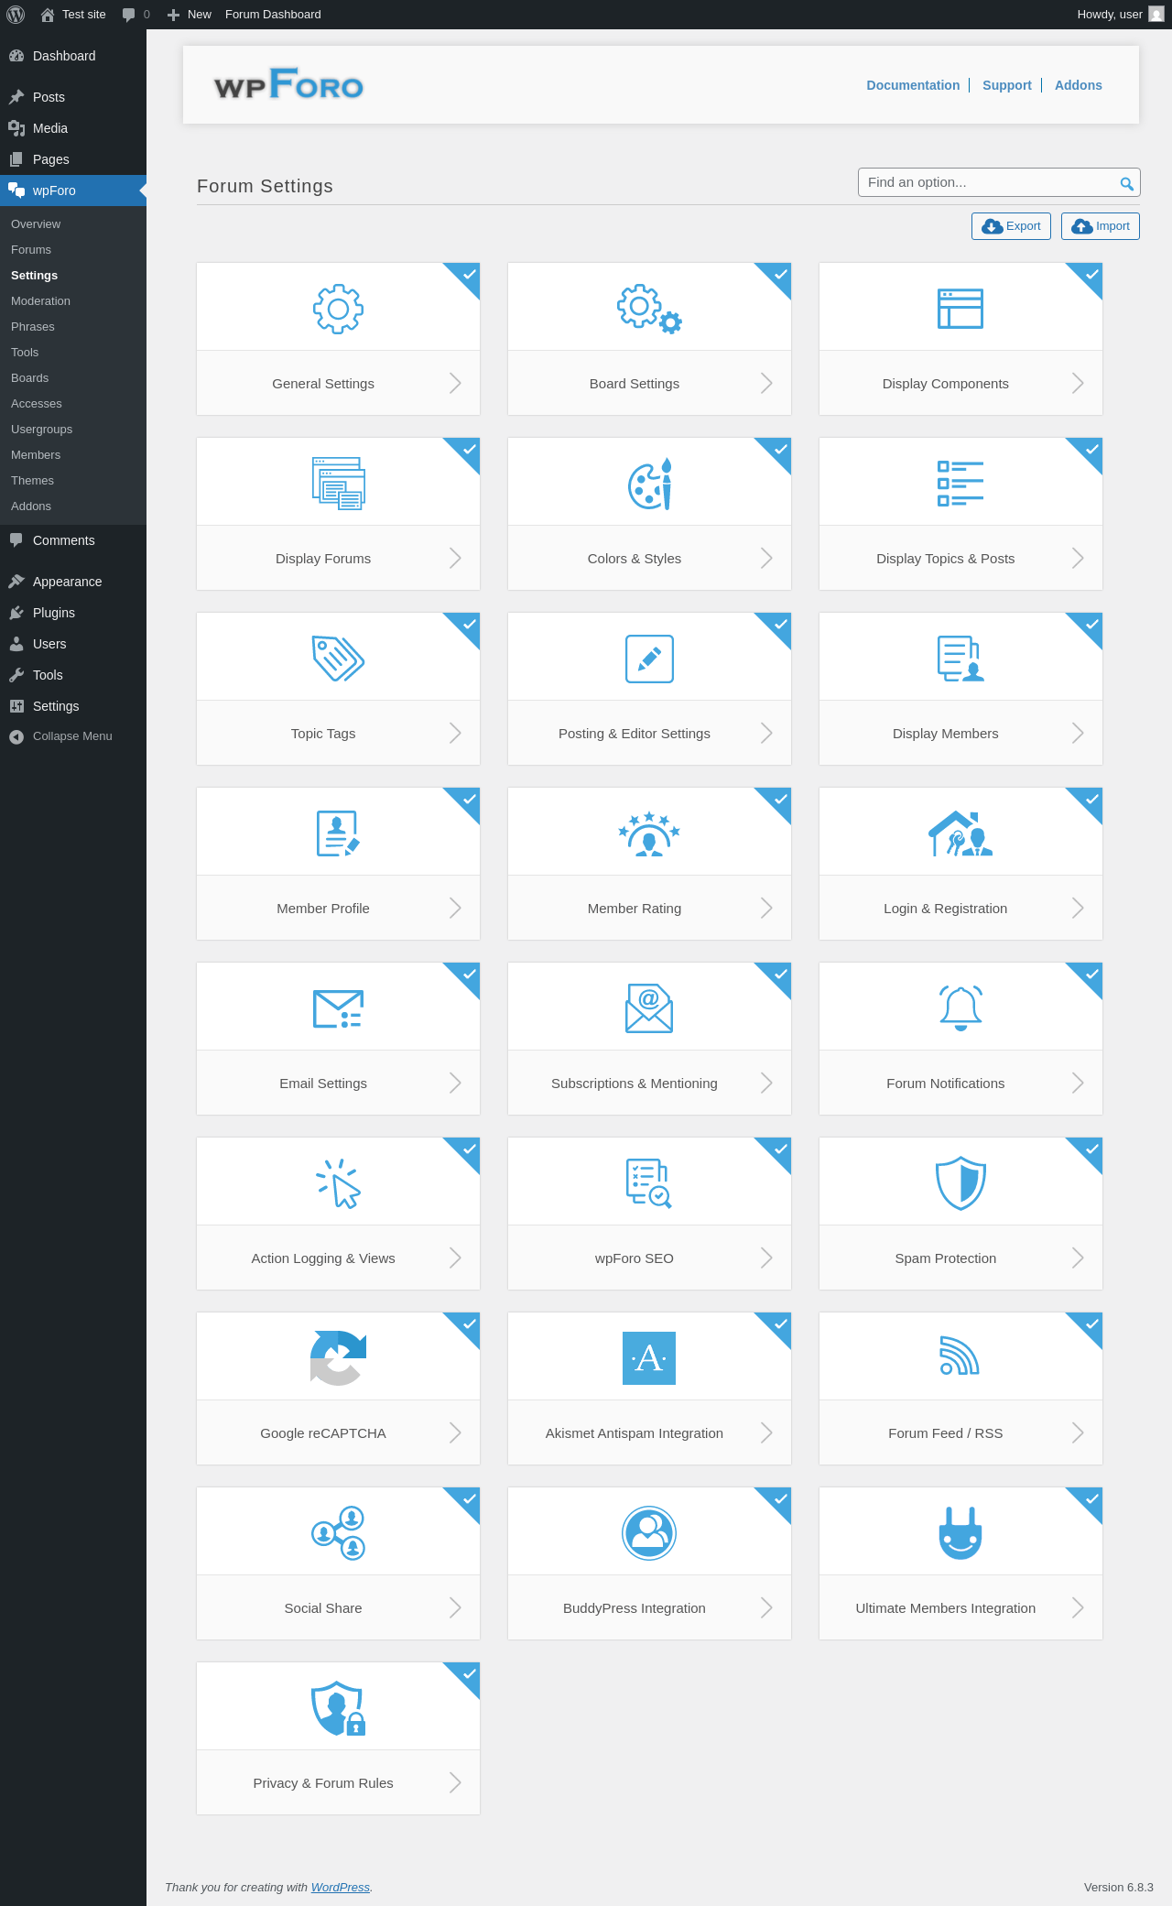The image size is (1172, 1906).
Task: Open the Member Profile icon
Action: point(338,833)
